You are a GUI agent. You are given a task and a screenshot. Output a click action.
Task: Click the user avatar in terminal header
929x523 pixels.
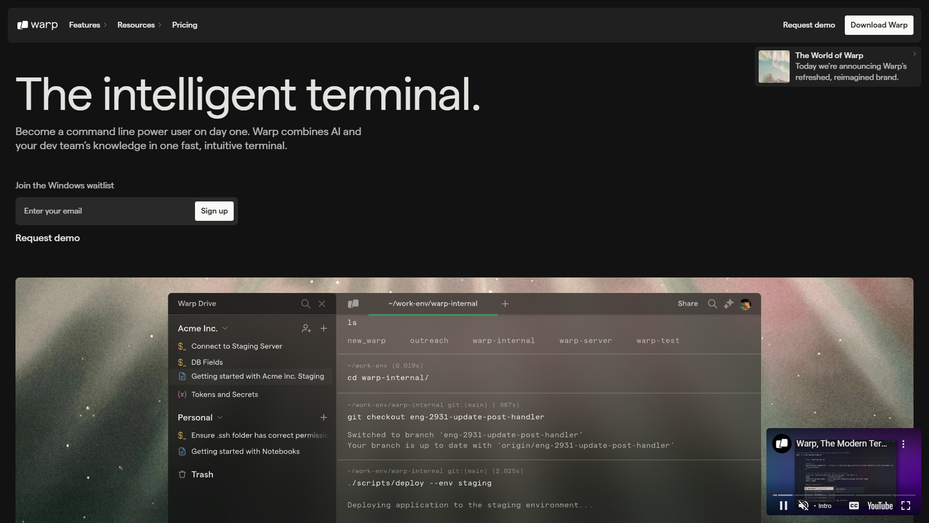pos(746,304)
